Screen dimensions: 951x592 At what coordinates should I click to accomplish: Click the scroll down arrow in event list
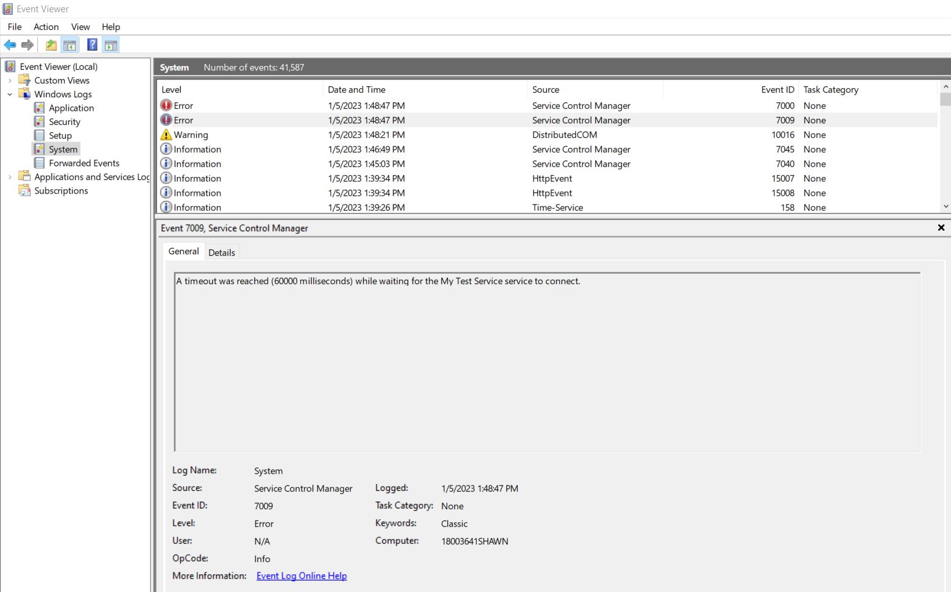945,207
